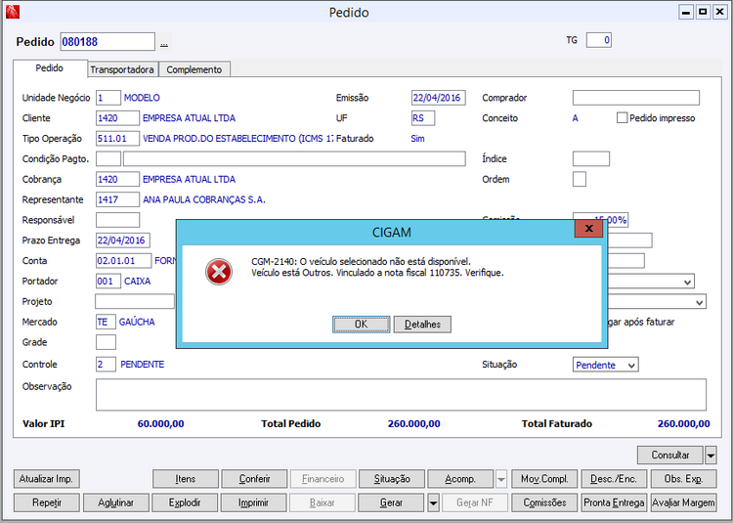Click the Grade field
The height and width of the screenshot is (523, 733).
point(107,342)
